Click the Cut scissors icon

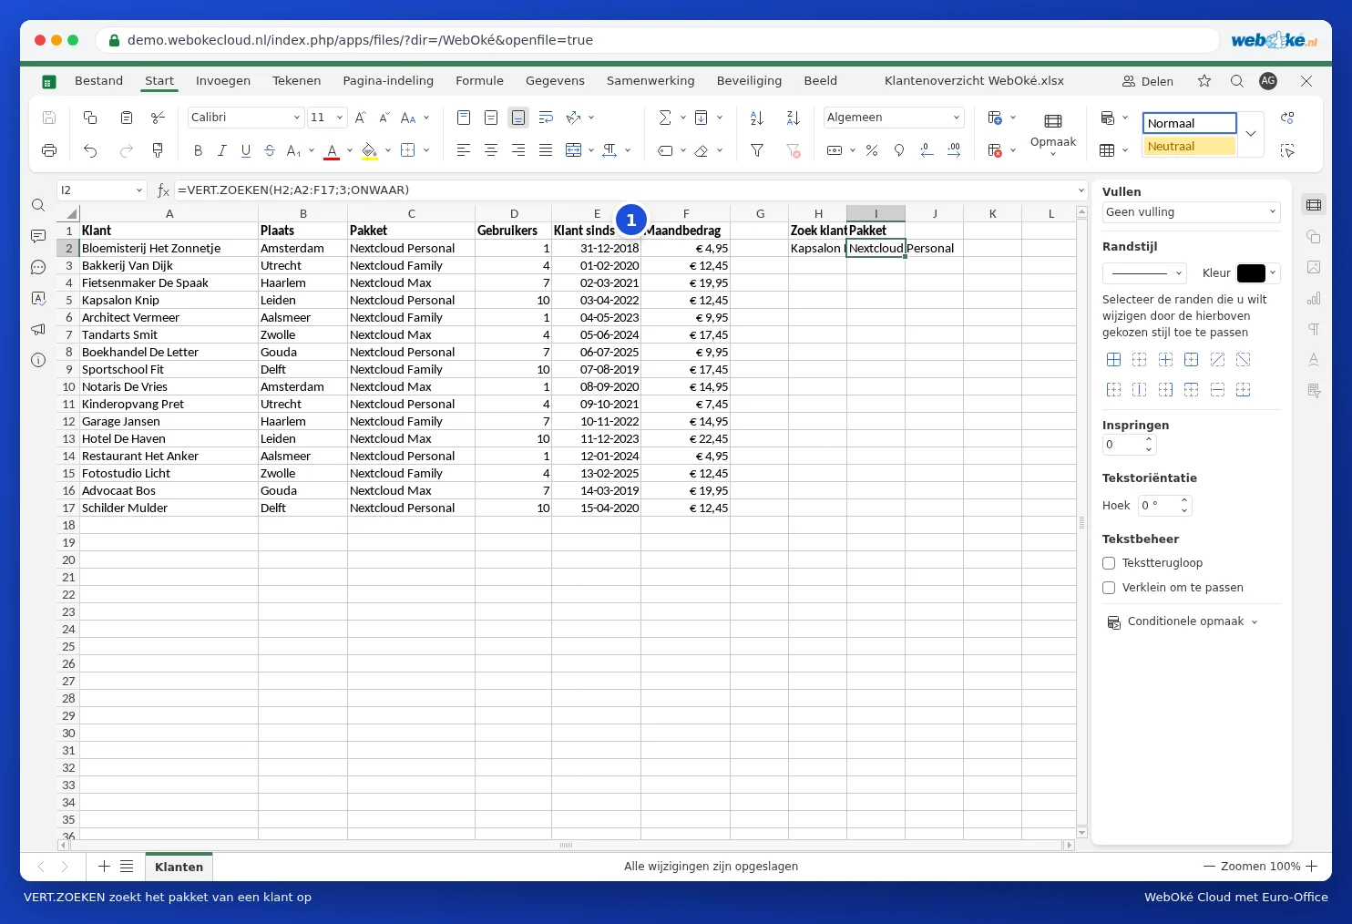[158, 118]
